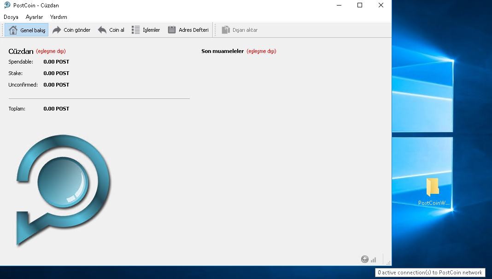Open the Adres Defteri address book
The height and width of the screenshot is (279, 492).
pos(188,30)
